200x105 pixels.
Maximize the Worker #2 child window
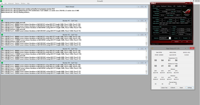(x=142, y=35)
